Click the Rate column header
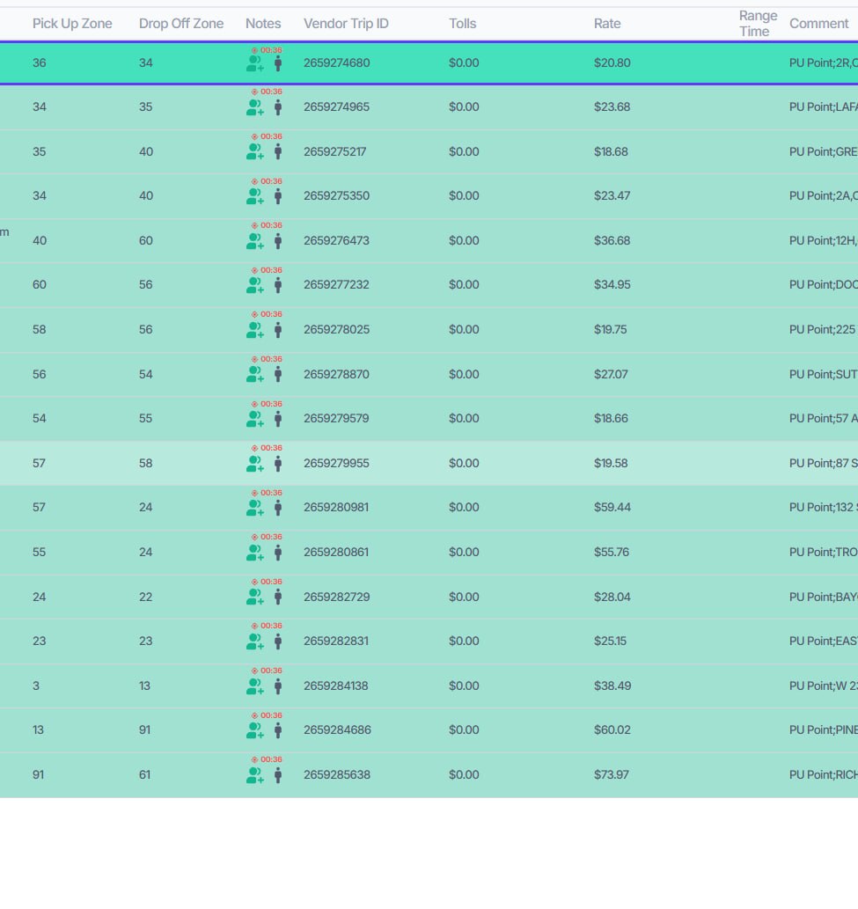Viewport: 858px width, 909px height. coord(607,24)
